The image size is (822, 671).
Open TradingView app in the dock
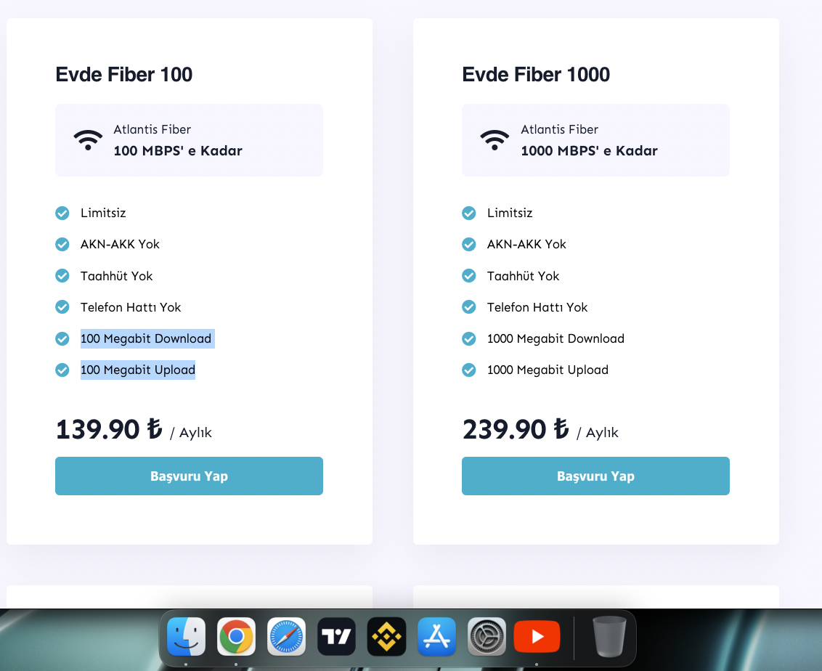point(336,637)
